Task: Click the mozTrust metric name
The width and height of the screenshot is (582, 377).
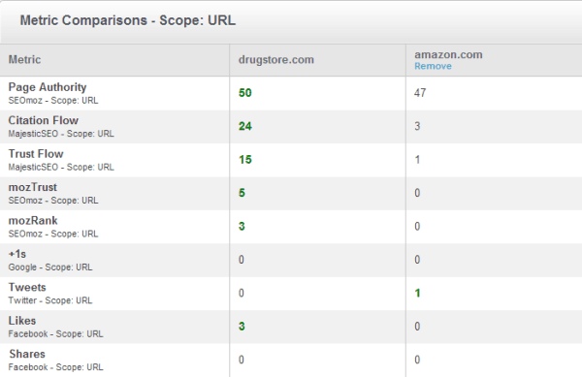Action: point(33,187)
